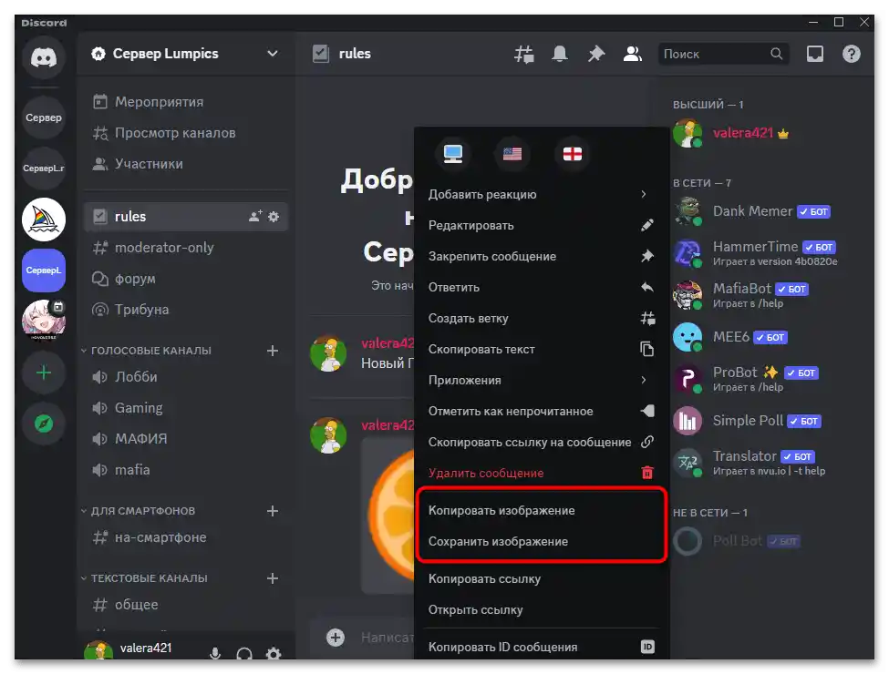Select the sailboat server icon

(x=44, y=220)
